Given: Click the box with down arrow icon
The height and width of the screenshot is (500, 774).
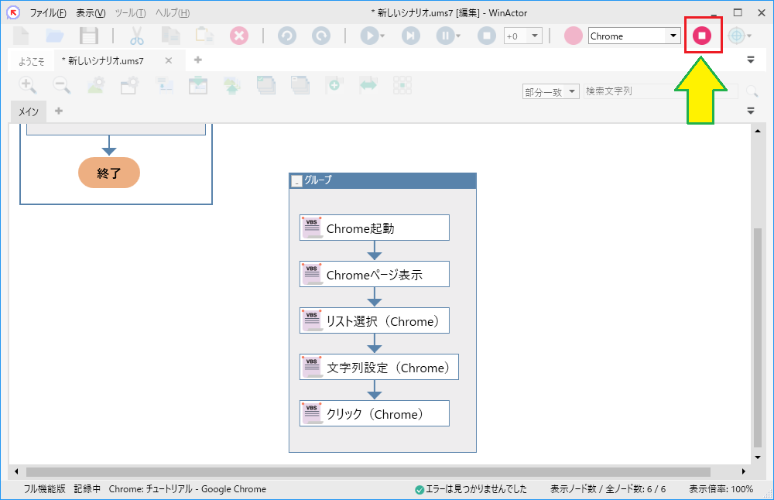Looking at the screenshot, I should click(198, 85).
